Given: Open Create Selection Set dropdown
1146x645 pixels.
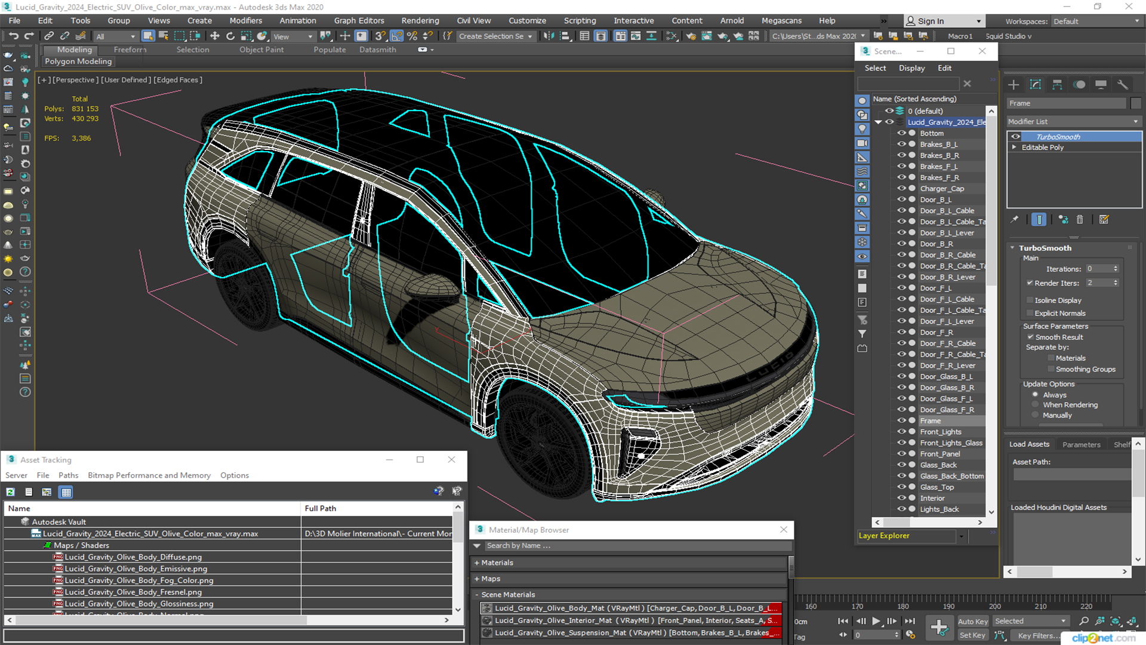Looking at the screenshot, I should point(495,36).
